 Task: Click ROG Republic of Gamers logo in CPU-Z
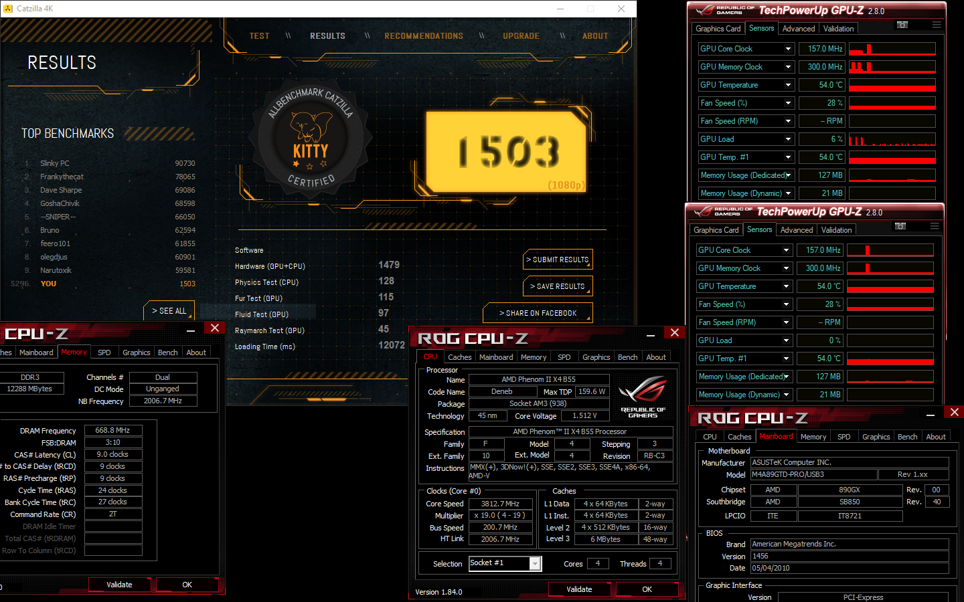pos(643,397)
